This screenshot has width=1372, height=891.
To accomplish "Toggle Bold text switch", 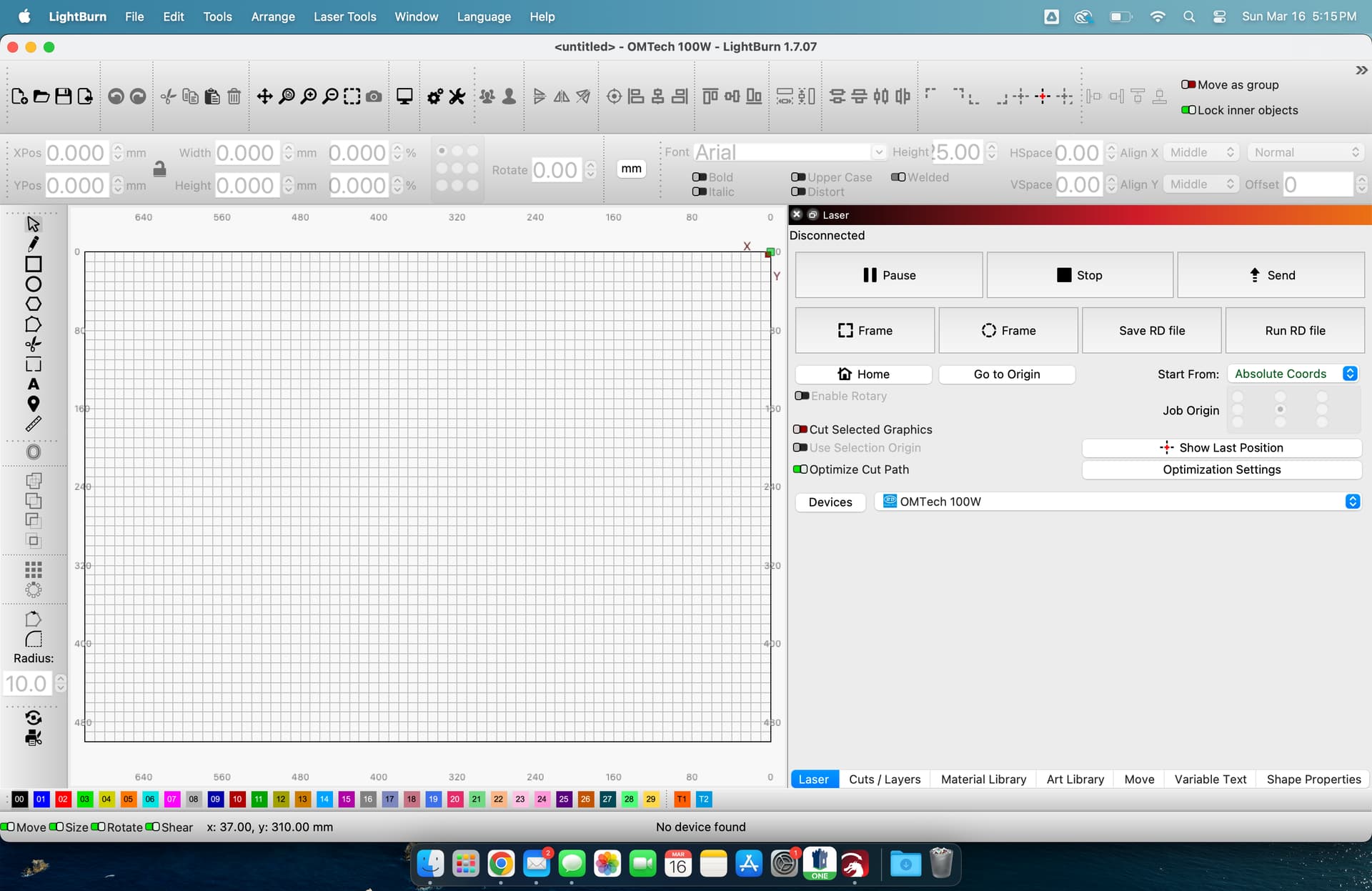I will point(700,177).
